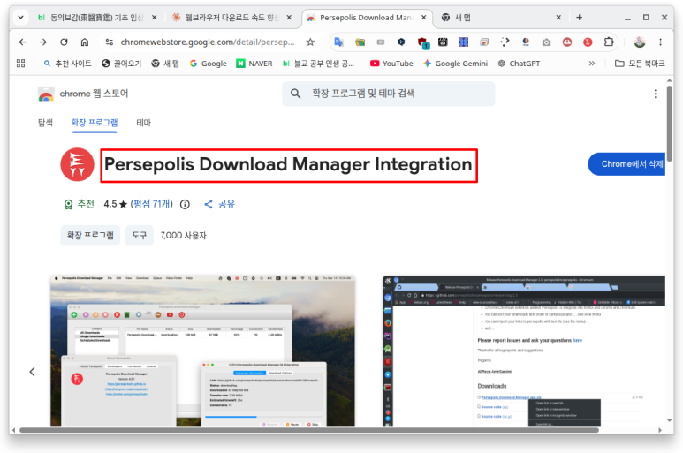The height and width of the screenshot is (453, 683).
Task: Select the 확장 프로그램 store tab
Action: pyautogui.click(x=95, y=123)
